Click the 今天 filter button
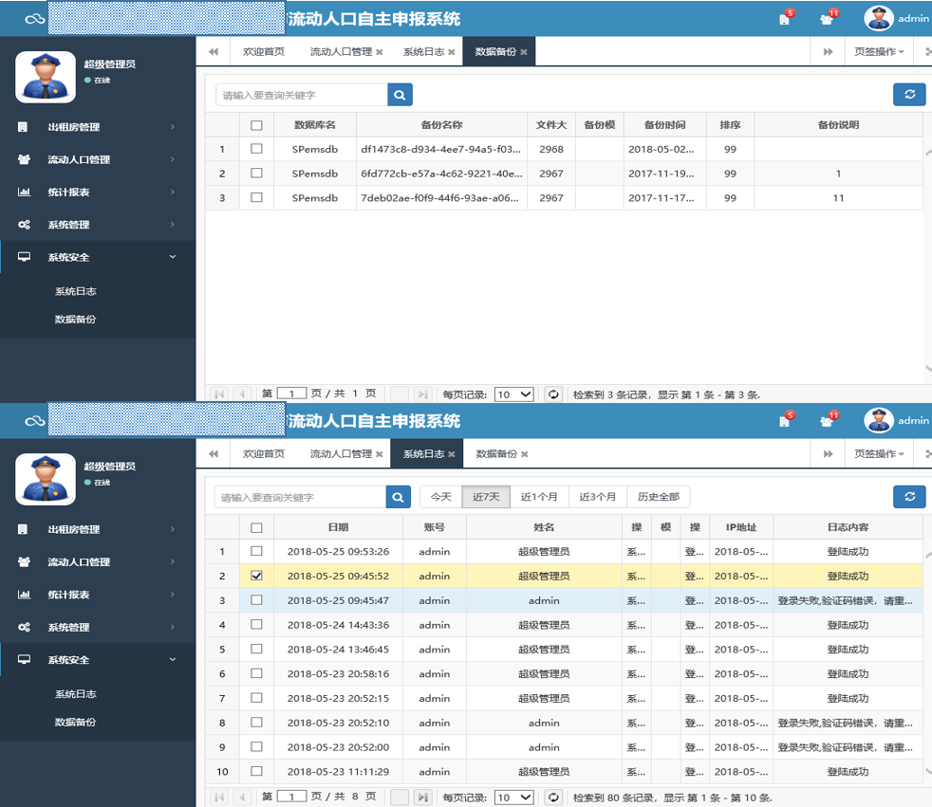932x807 pixels. [x=441, y=497]
